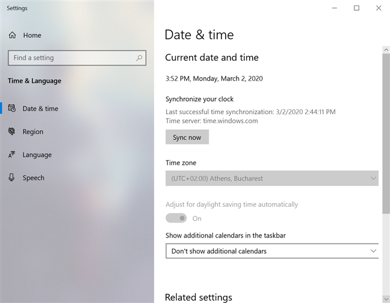Click the Current date and time heading

[x=212, y=57]
